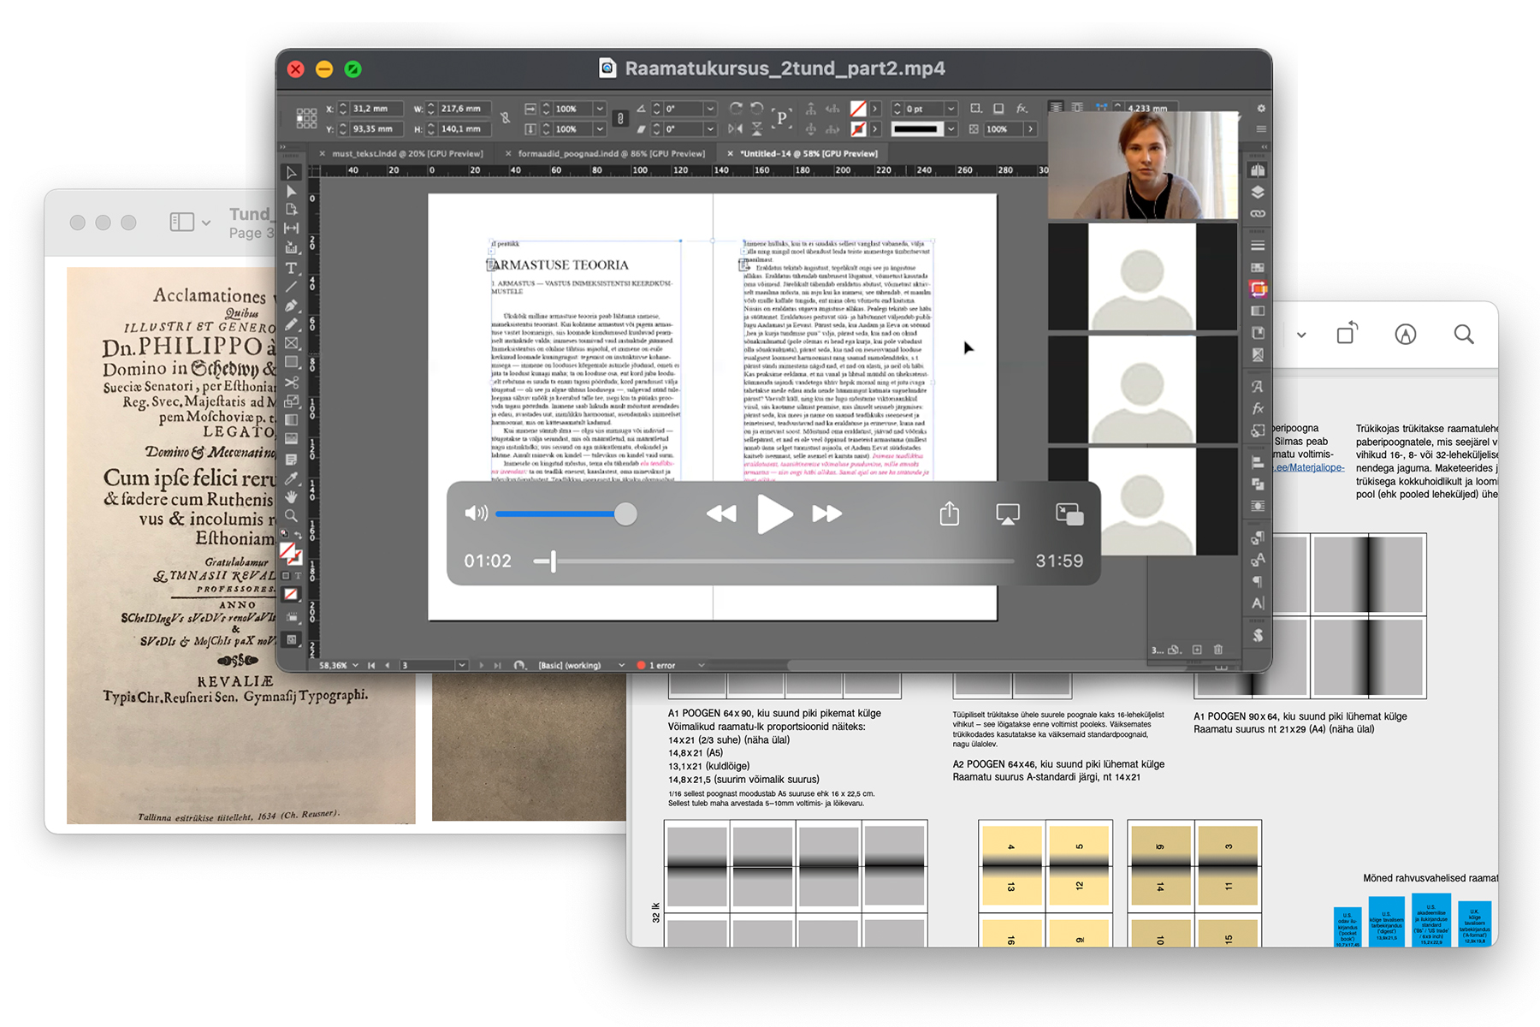Toggle constrain proportions for width and height
Screen dimensions: 1540x1027
(506, 119)
